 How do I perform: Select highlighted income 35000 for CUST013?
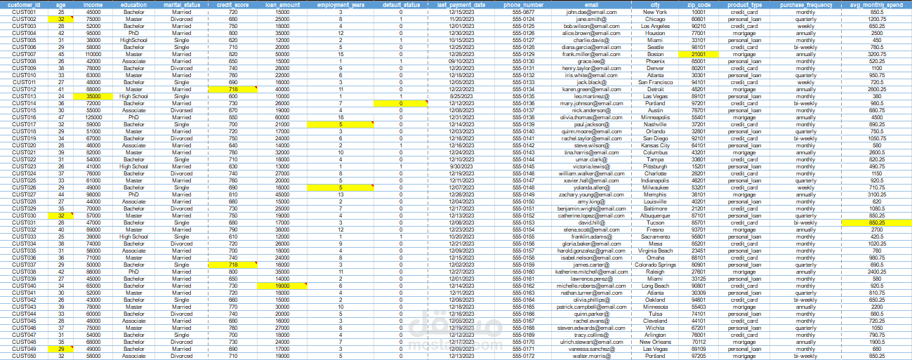pos(93,96)
